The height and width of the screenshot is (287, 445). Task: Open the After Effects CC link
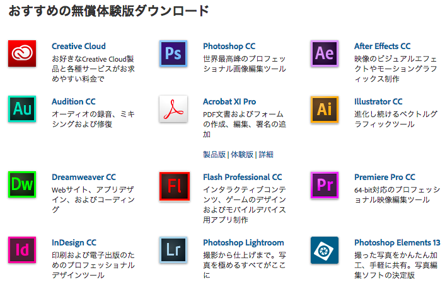pyautogui.click(x=382, y=46)
